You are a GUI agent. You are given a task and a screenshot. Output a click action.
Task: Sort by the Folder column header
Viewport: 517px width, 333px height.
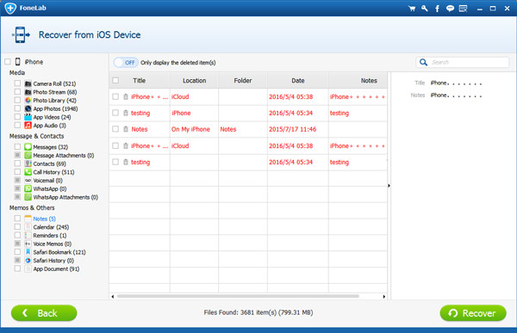tap(243, 80)
